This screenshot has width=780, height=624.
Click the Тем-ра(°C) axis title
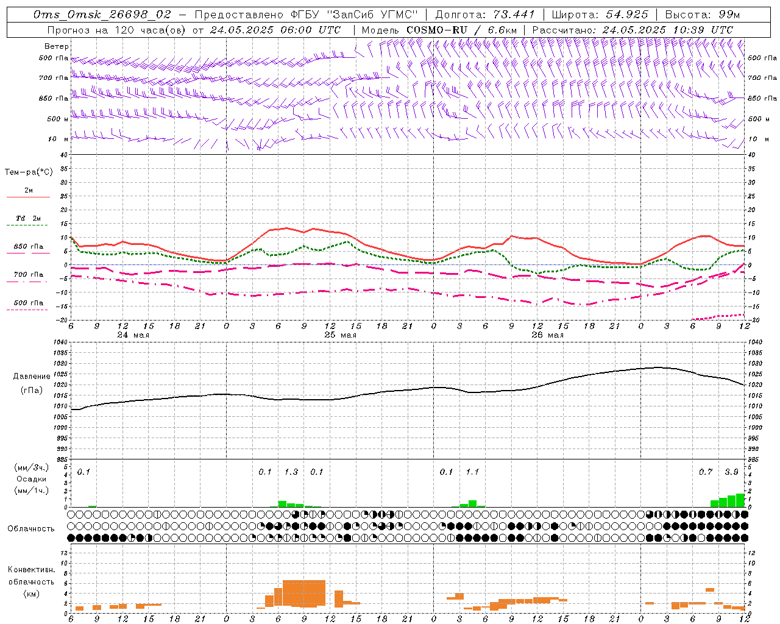[x=29, y=172]
